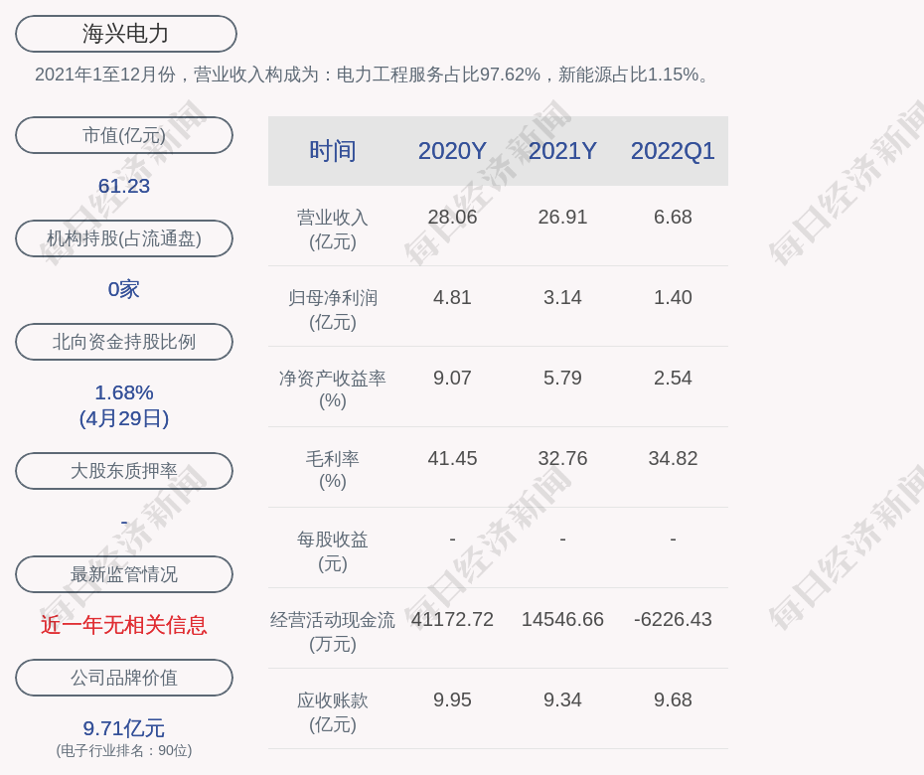Click the 归母净利润(亿元) row label

333,310
